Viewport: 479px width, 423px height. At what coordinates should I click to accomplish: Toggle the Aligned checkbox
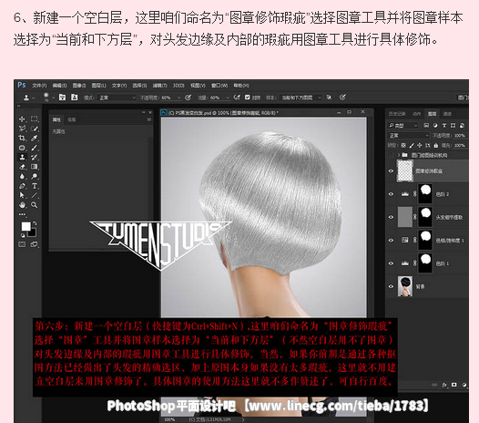click(x=247, y=98)
